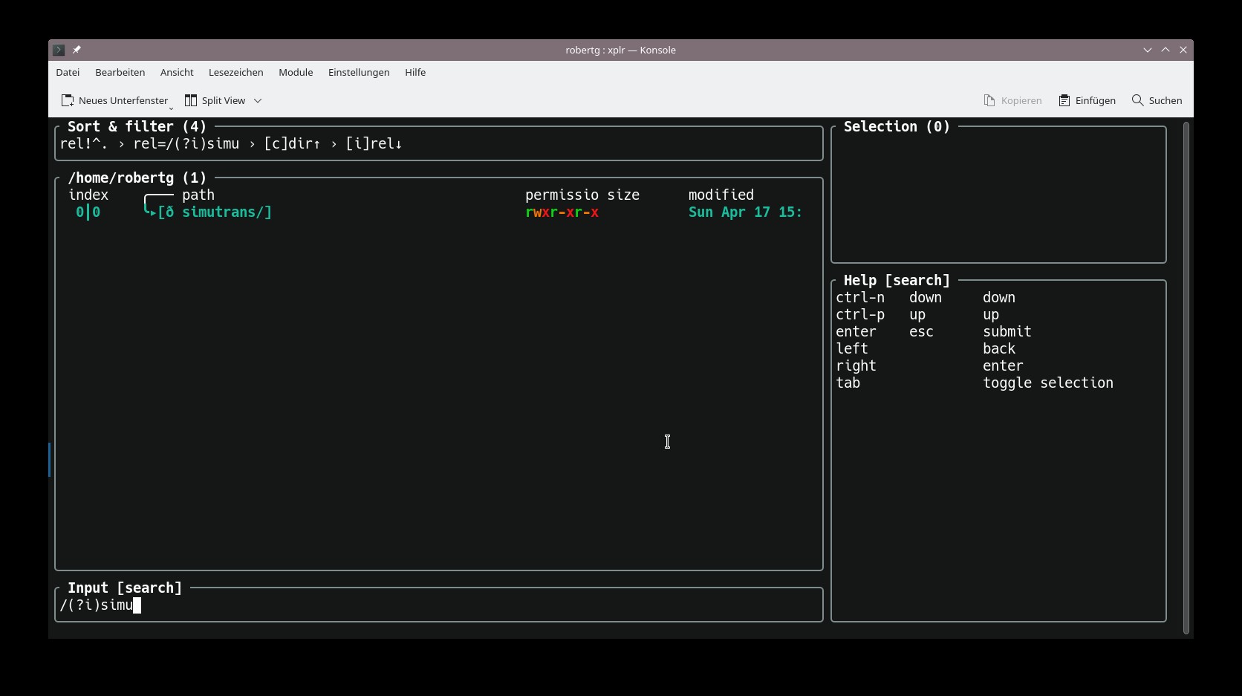Open the Hilfe menu
Screen dimensions: 1242x696
click(x=415, y=72)
